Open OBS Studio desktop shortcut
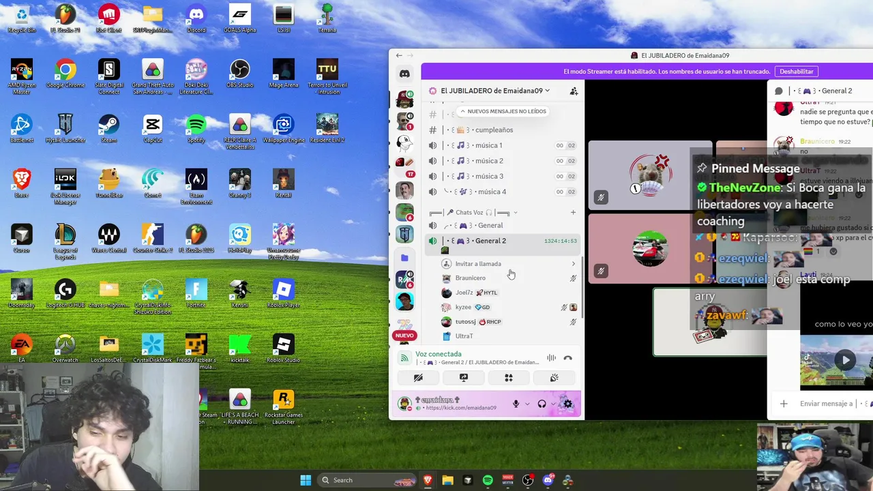The image size is (873, 491). (x=240, y=74)
